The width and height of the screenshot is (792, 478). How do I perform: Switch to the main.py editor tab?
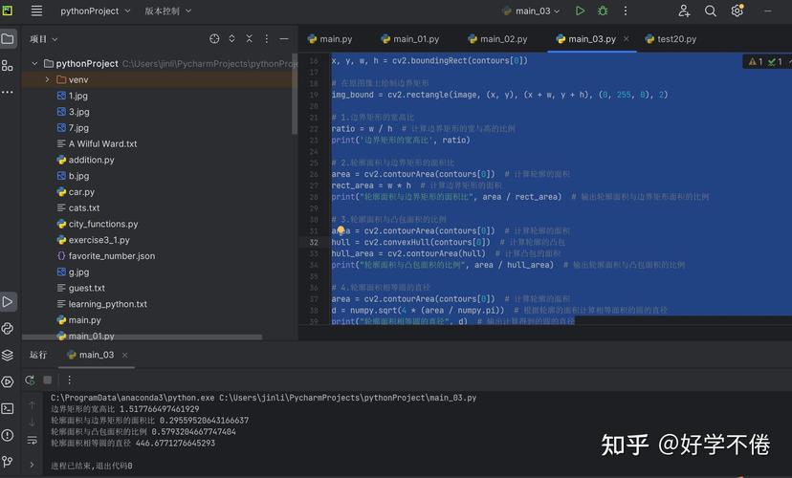tap(330, 39)
